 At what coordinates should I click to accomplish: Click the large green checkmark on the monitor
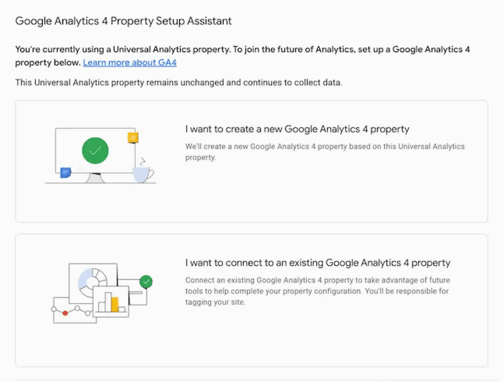[95, 151]
